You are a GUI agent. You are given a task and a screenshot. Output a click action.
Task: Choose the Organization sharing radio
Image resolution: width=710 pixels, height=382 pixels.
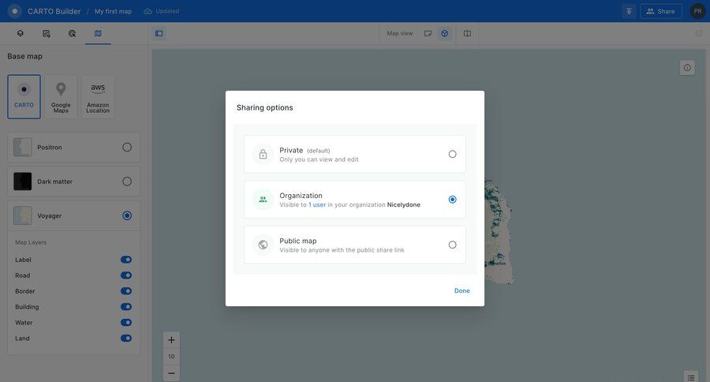[452, 200]
